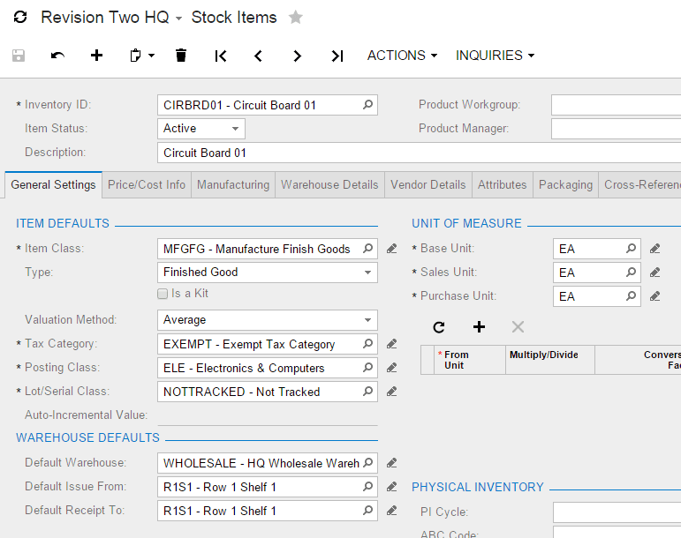The width and height of the screenshot is (681, 538).
Task: Switch to the Price/Cost Info tab
Action: (147, 184)
